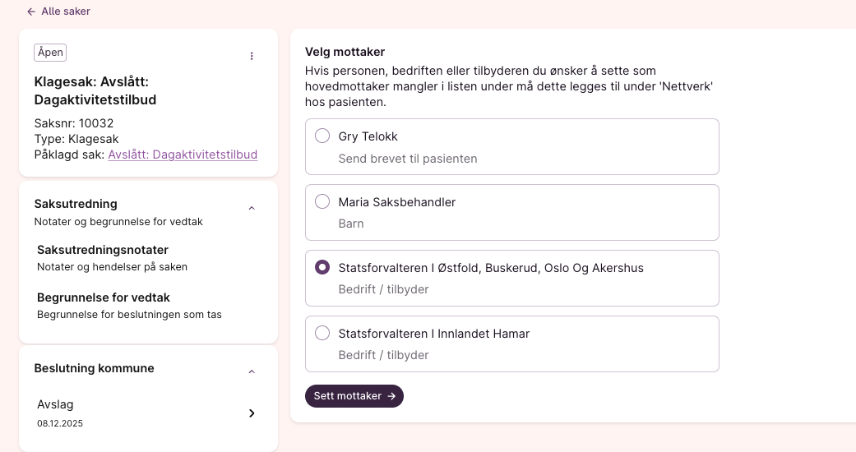
Task: Open Saksutredningsnotater item
Action: coord(103,250)
